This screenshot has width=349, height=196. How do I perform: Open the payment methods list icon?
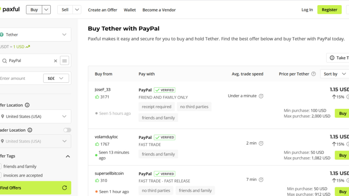[64, 61]
